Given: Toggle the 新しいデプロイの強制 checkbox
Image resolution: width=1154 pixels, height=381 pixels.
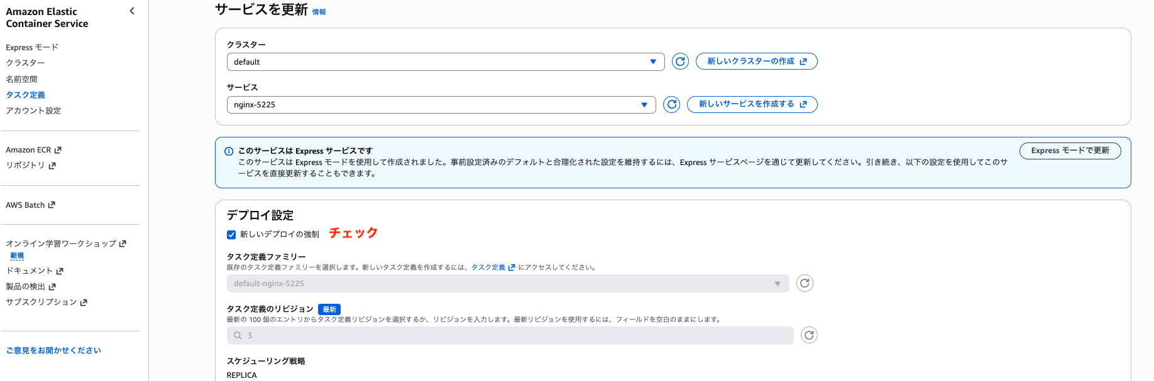Looking at the screenshot, I should (231, 235).
